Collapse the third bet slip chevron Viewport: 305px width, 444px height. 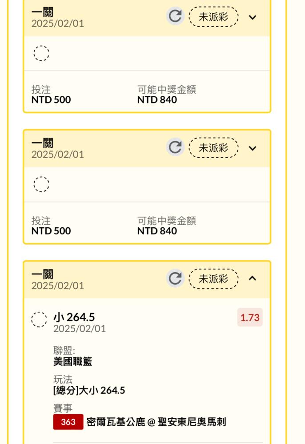click(x=252, y=278)
